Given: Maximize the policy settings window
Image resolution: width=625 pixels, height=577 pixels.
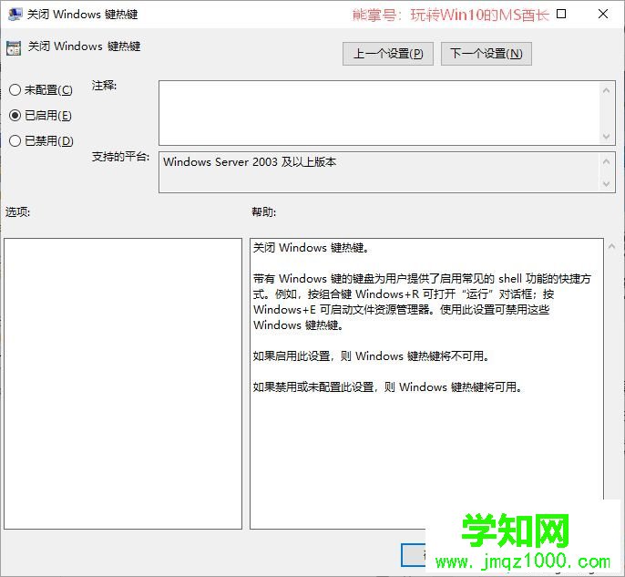Looking at the screenshot, I should coord(561,14).
